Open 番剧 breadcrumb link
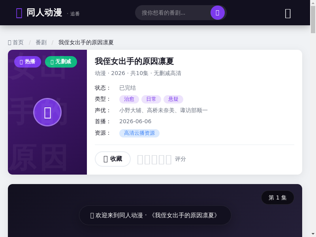The image size is (316, 237). 41,43
